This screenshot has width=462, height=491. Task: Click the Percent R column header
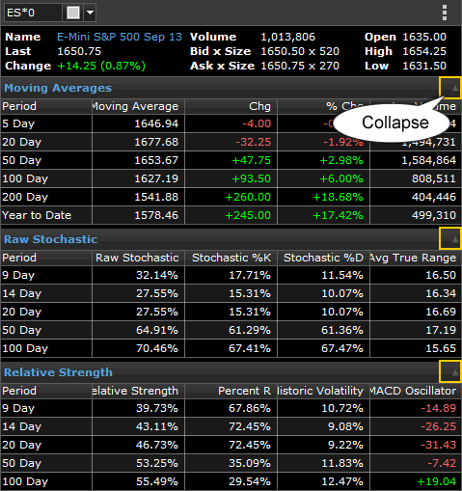pyautogui.click(x=231, y=391)
